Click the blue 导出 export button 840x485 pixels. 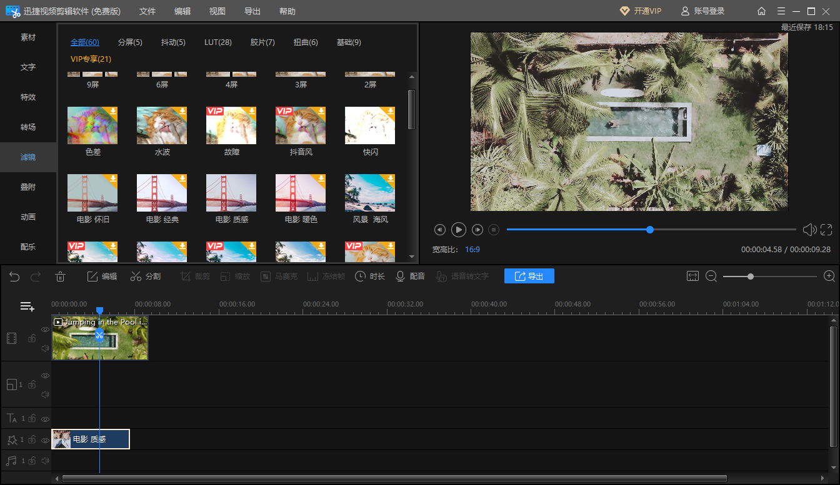pyautogui.click(x=529, y=277)
